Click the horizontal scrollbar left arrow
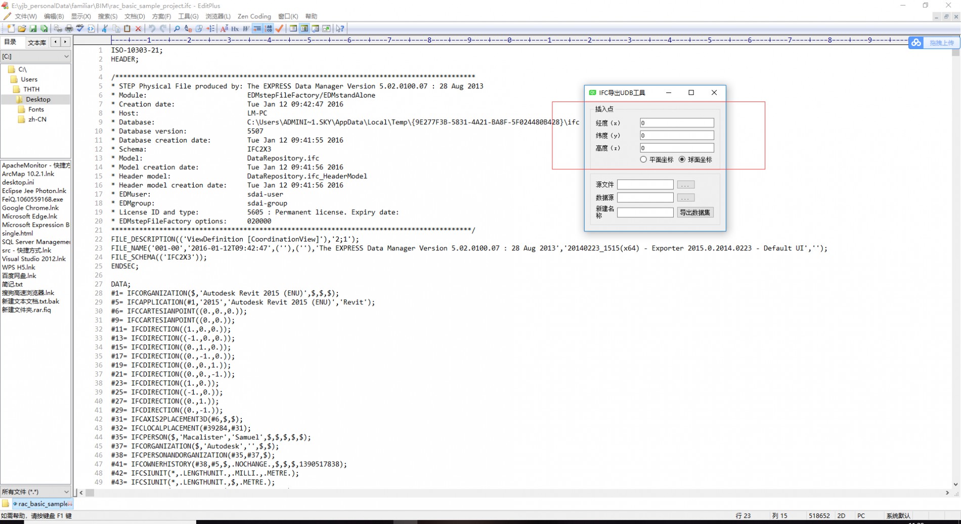 81,493
